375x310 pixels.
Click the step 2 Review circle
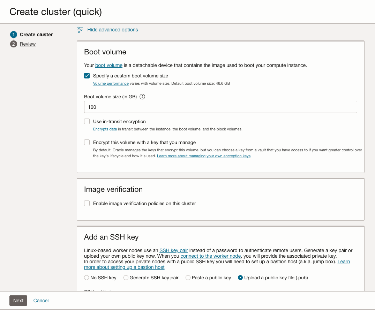[14, 44]
